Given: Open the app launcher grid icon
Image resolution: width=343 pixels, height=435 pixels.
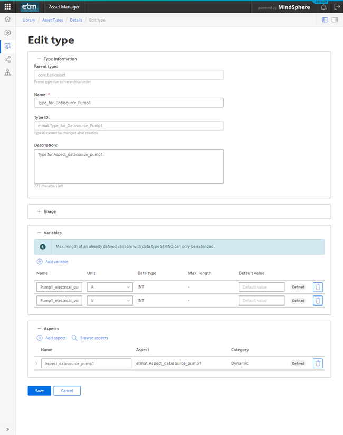Looking at the screenshot, I should [x=7, y=7].
